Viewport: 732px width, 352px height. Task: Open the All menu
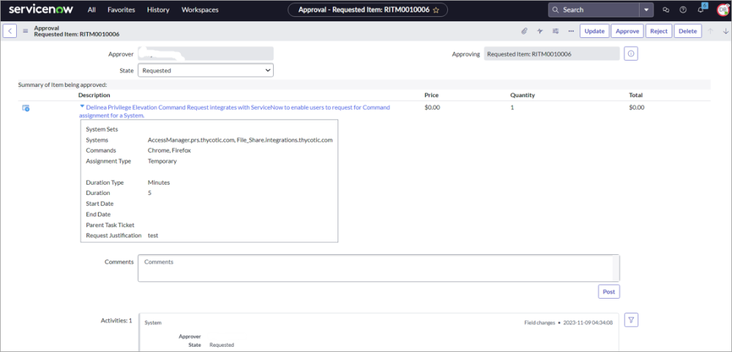[x=91, y=10]
